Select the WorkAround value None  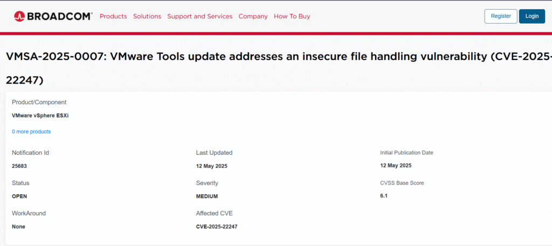pos(19,227)
